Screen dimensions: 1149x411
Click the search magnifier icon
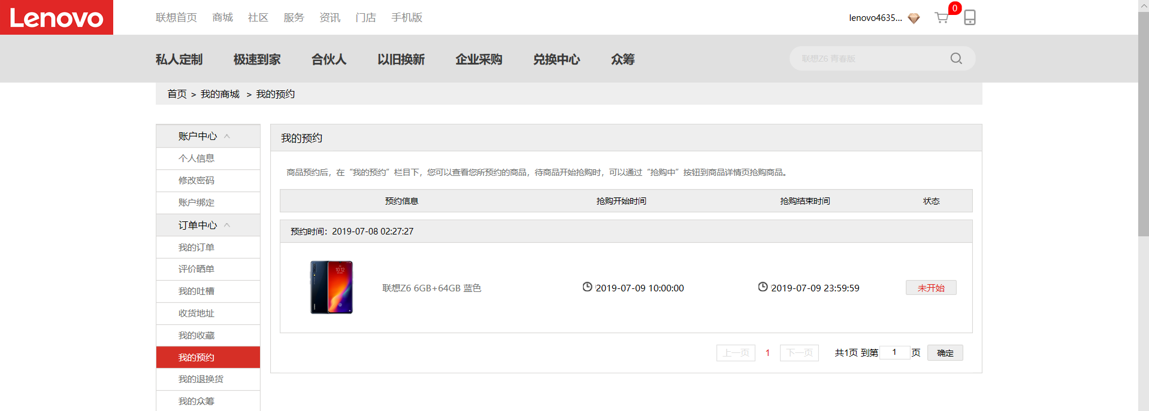tap(956, 59)
